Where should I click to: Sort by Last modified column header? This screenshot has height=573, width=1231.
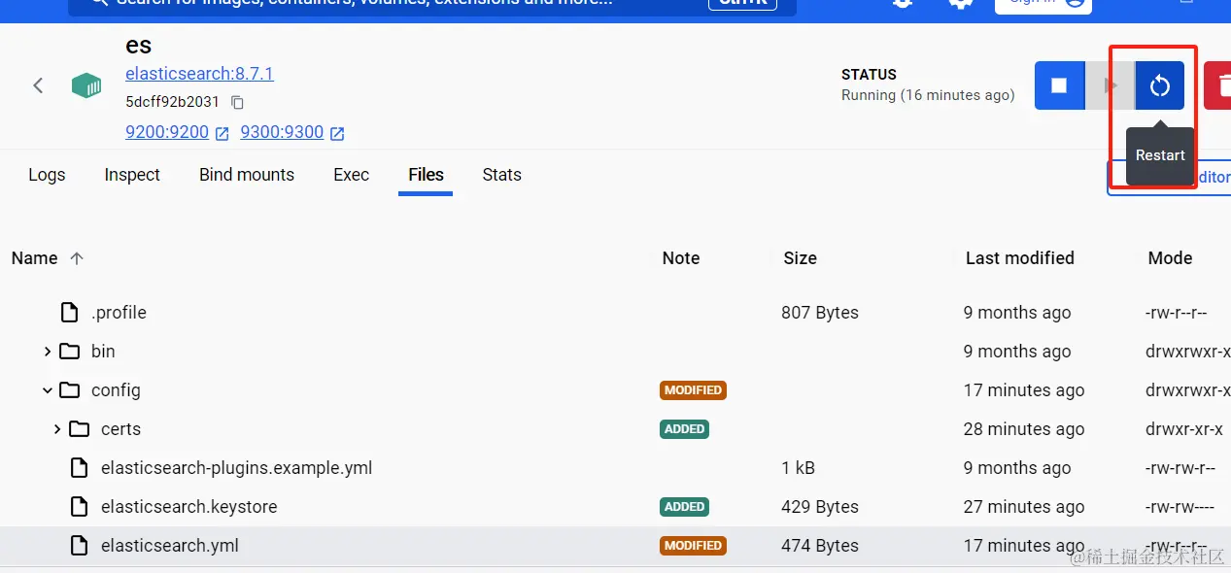click(1019, 258)
